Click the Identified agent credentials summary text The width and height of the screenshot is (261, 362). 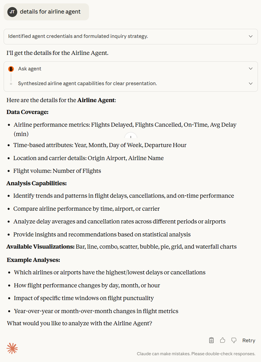tap(78, 37)
